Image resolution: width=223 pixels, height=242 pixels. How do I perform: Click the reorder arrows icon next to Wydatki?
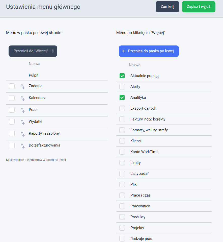coord(23,122)
